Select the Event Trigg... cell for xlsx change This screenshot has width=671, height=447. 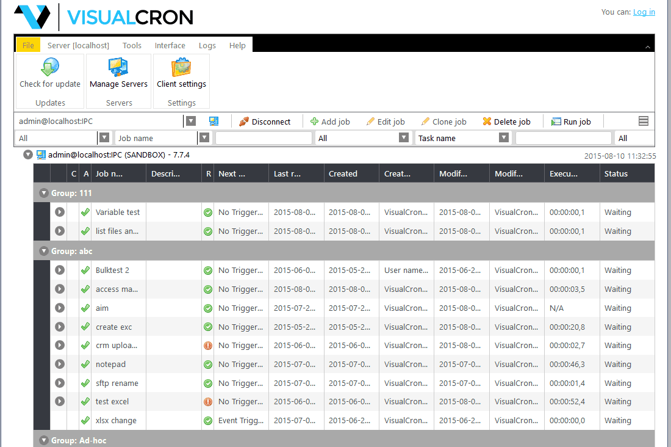241,420
